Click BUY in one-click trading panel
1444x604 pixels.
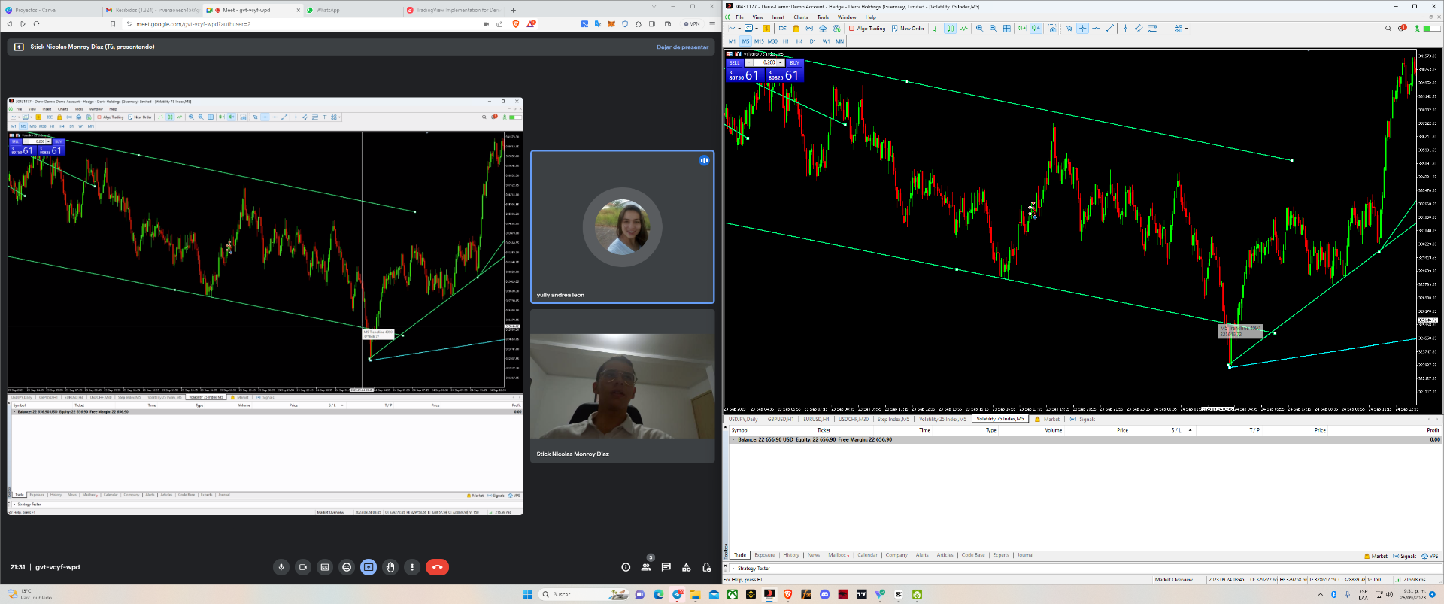tap(794, 62)
